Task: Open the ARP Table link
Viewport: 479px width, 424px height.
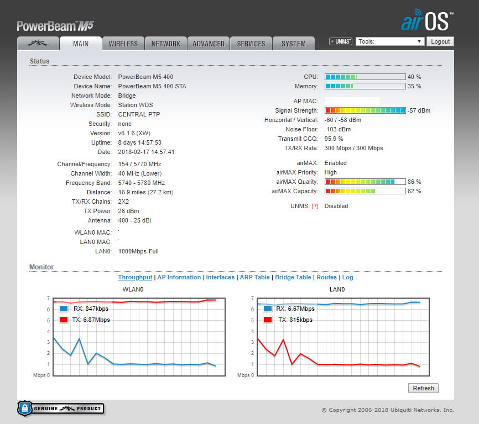Action: pos(254,277)
